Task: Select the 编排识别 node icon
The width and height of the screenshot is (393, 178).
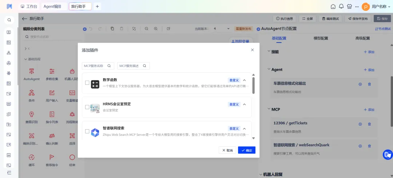Action: [x=32, y=136]
